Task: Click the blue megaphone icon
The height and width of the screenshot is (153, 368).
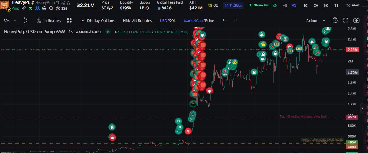Action: coord(294,5)
